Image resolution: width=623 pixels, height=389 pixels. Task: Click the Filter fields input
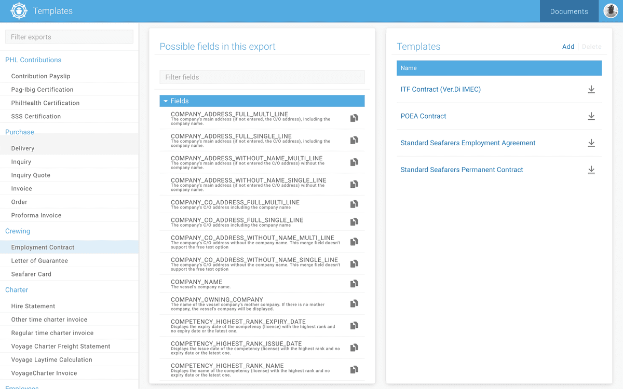pos(262,77)
